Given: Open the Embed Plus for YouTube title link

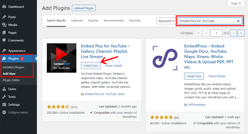Looking at the screenshot, I should point(105,51).
